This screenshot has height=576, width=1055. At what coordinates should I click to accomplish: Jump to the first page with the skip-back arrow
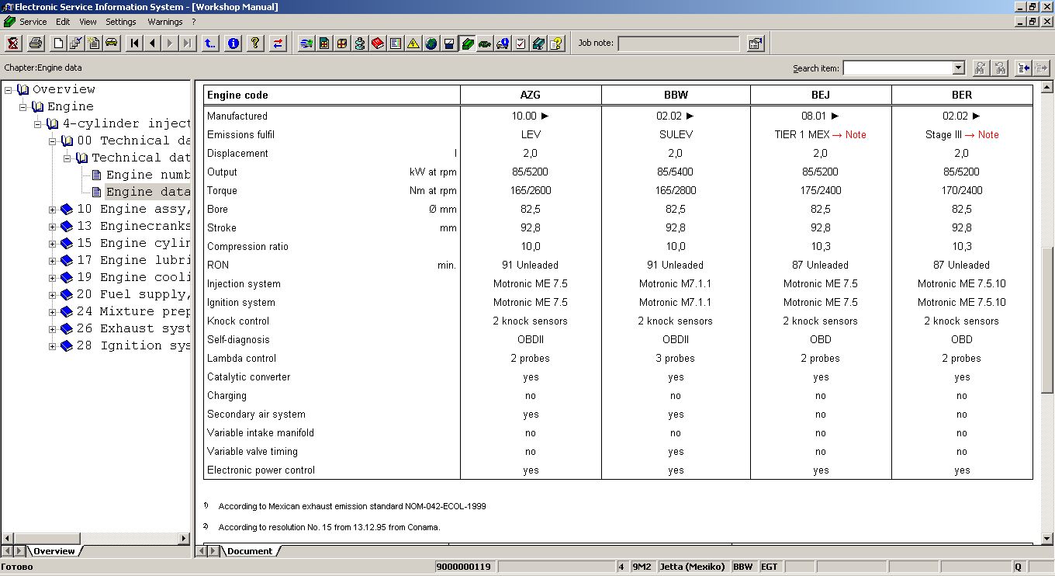click(135, 43)
